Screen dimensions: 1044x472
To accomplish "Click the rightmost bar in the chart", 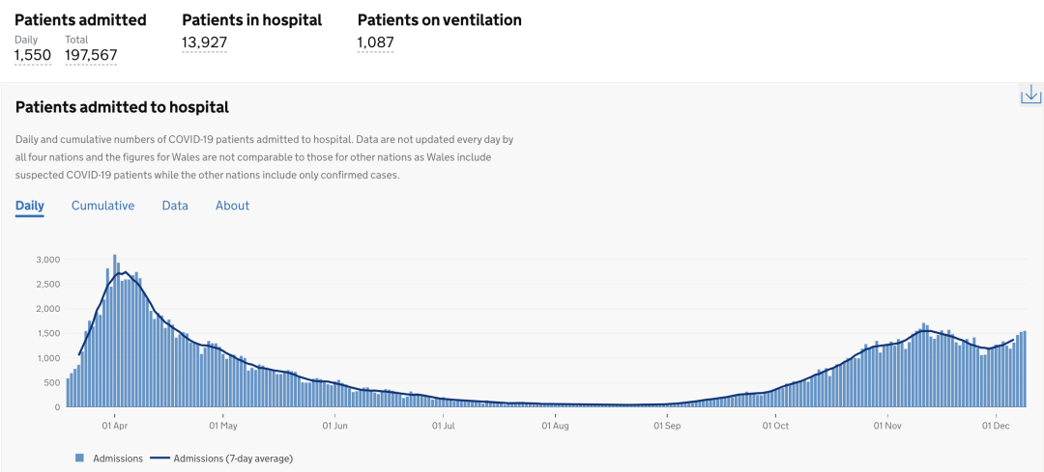I will click(x=1024, y=369).
